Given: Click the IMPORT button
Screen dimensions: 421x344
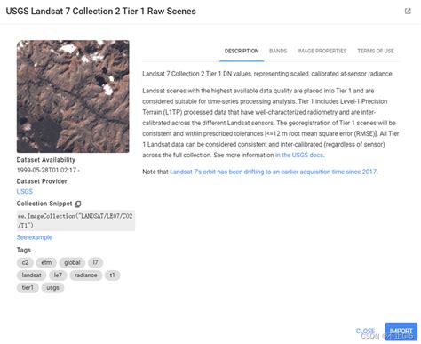Looking at the screenshot, I should point(401,332).
